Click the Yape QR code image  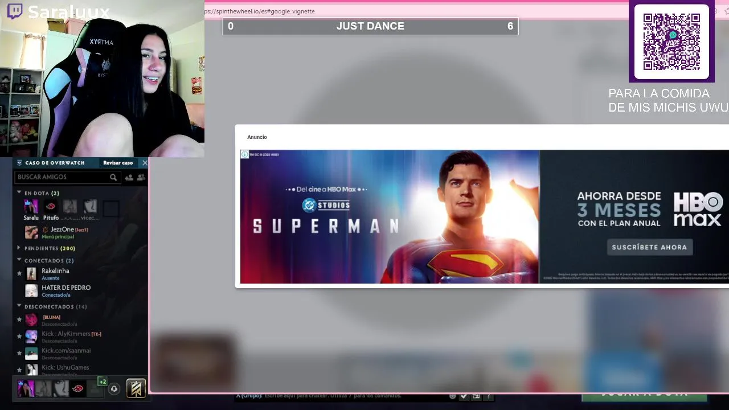(671, 42)
